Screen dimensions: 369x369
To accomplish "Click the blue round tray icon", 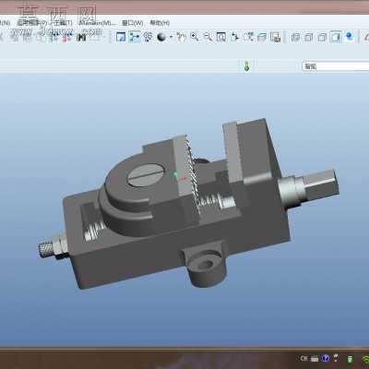I will tap(326, 359).
